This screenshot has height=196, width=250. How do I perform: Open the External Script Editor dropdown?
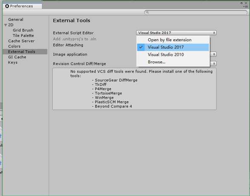pyautogui.click(x=176, y=33)
